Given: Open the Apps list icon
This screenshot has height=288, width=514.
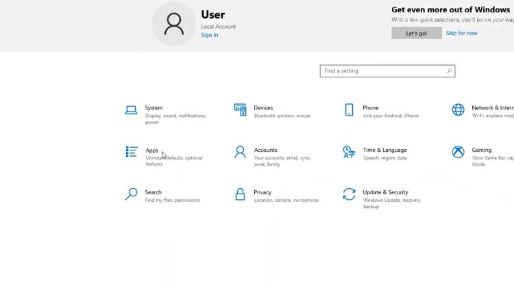Looking at the screenshot, I should [132, 152].
